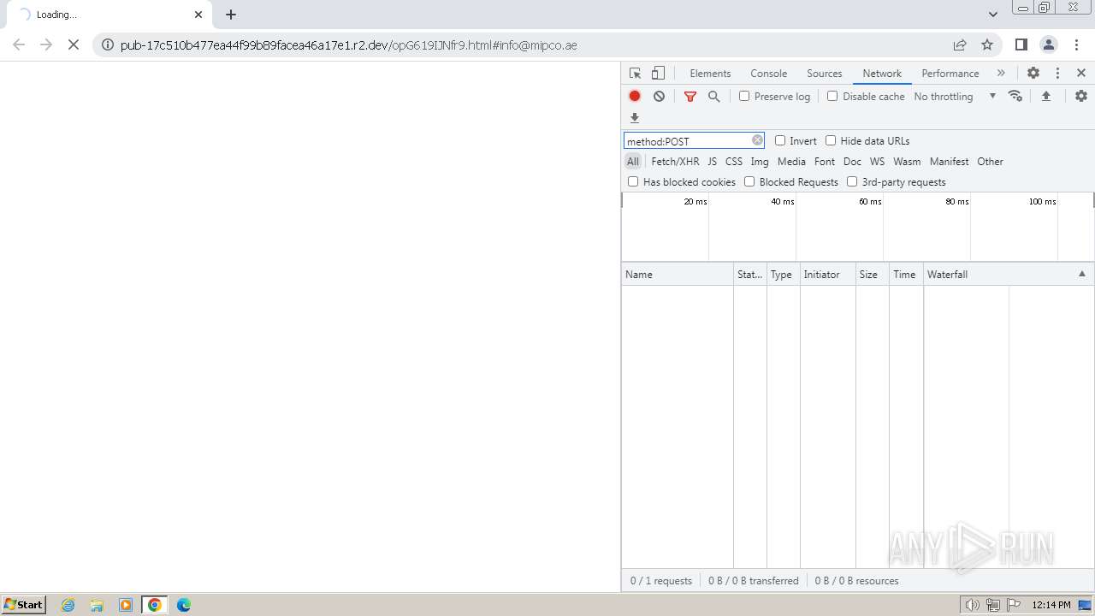Stop loading the page

(74, 44)
